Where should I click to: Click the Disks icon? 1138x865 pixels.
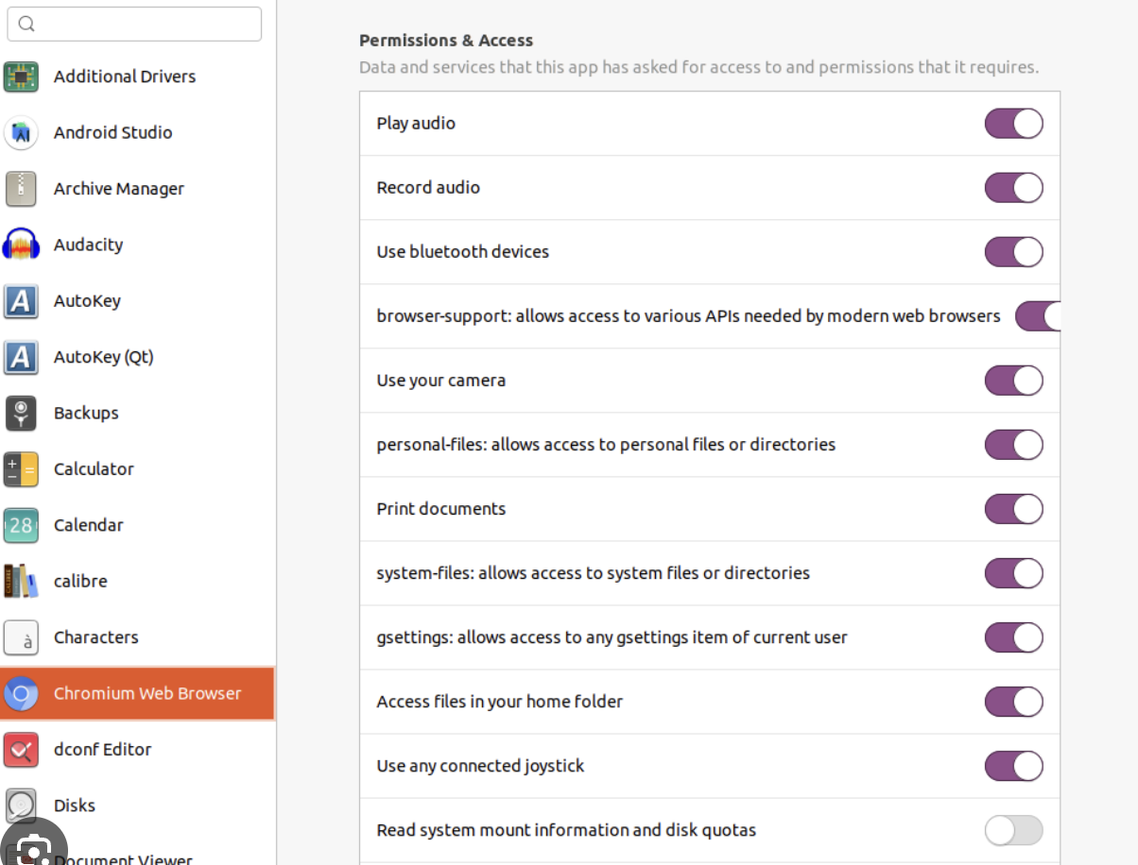[x=21, y=806]
